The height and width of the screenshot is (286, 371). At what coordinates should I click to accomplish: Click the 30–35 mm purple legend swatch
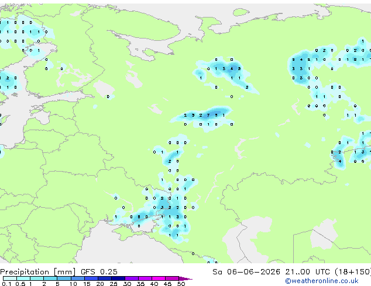(131, 278)
